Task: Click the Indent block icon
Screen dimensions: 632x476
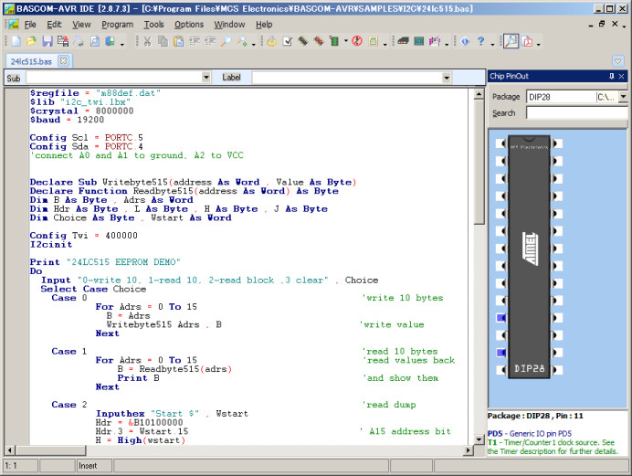Action: pos(195,41)
